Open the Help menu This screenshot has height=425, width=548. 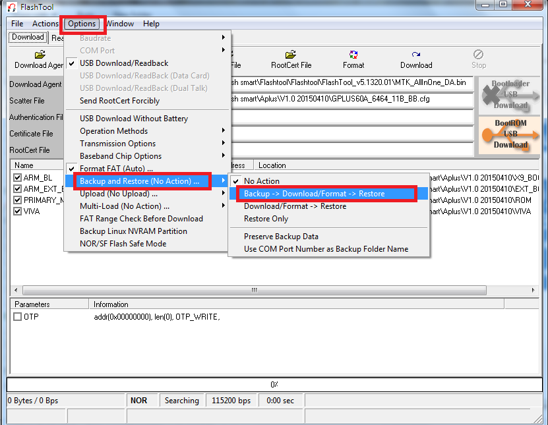[x=151, y=24]
